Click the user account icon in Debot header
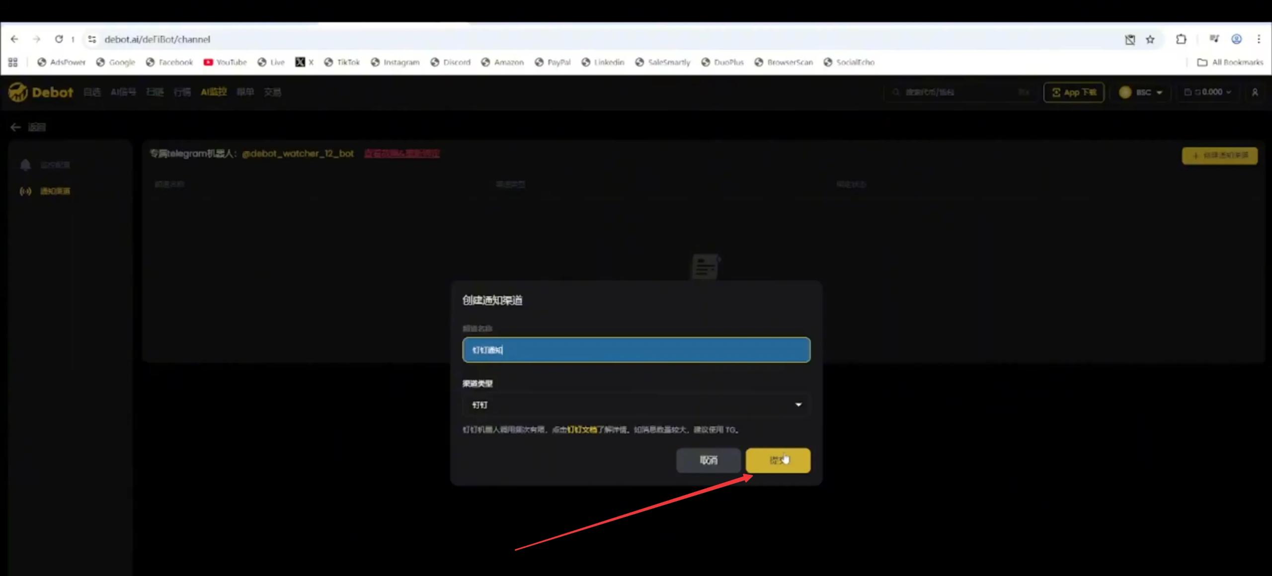 [x=1255, y=92]
